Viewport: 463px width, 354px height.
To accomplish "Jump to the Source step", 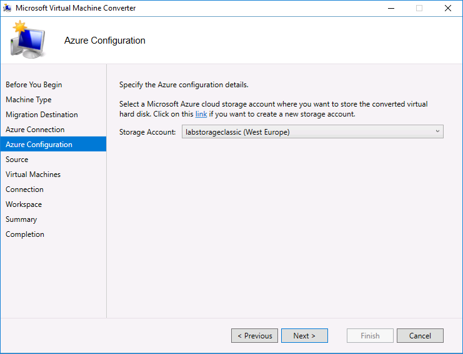I will tap(17, 160).
